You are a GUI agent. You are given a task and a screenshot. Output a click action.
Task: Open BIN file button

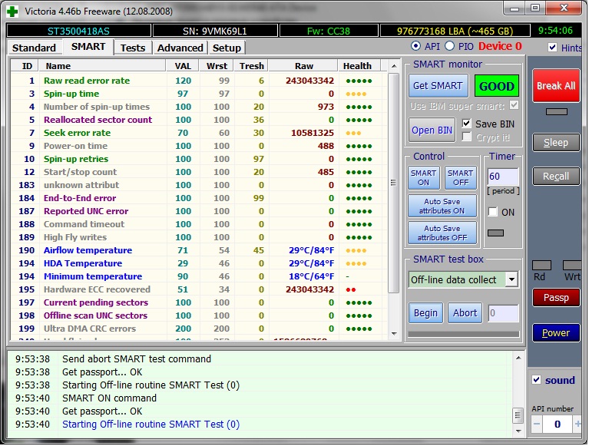(x=432, y=130)
